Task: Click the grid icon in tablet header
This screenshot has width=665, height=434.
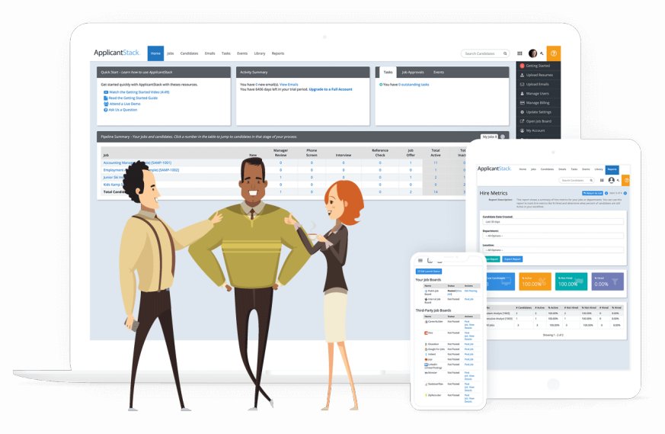Action: (x=601, y=180)
